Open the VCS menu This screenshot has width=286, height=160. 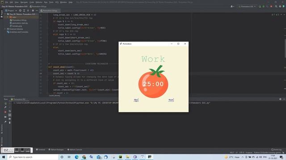(57, 2)
